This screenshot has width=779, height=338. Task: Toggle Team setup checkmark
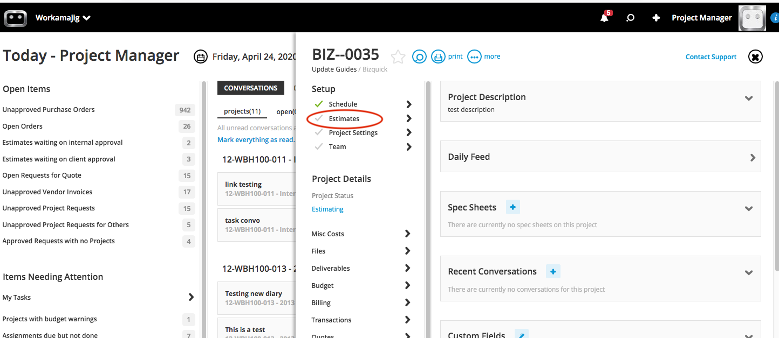click(318, 146)
